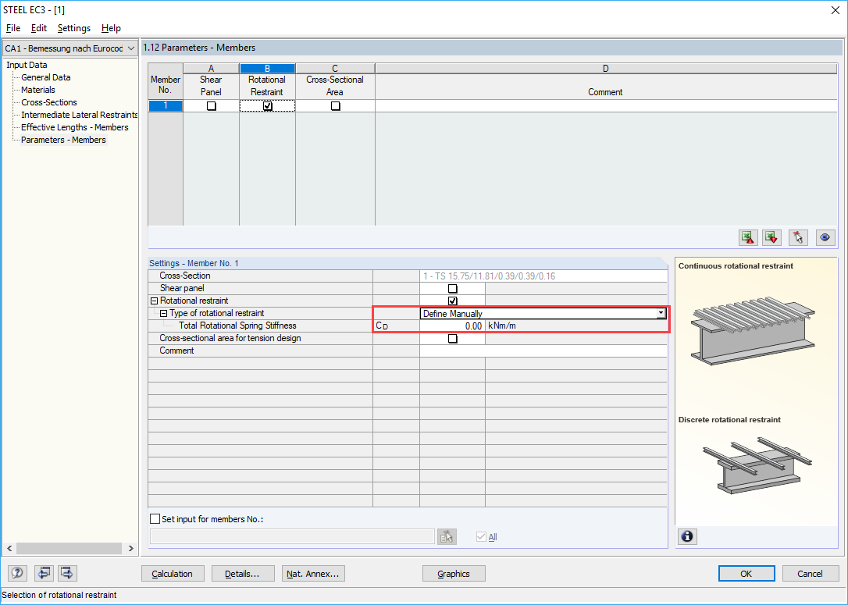
Task: Open the Nat. Annex dialog
Action: click(313, 573)
